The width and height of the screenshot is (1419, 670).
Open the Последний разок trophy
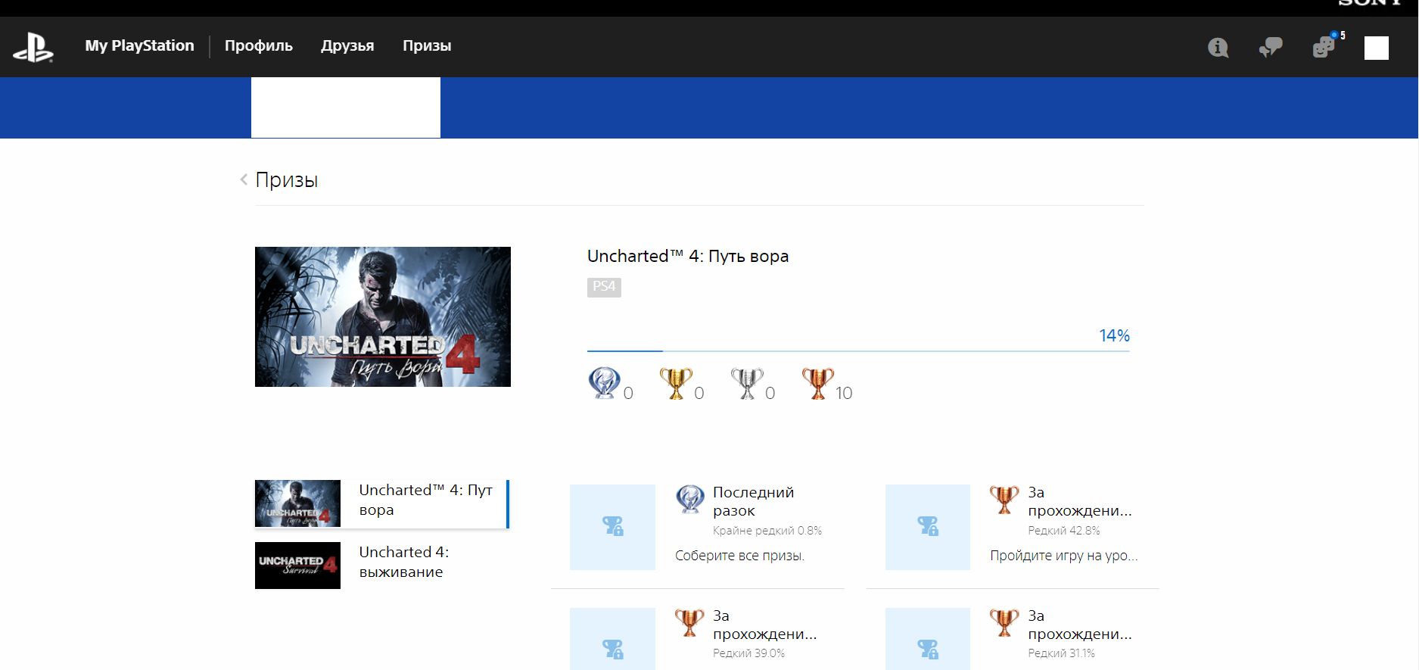tap(754, 501)
